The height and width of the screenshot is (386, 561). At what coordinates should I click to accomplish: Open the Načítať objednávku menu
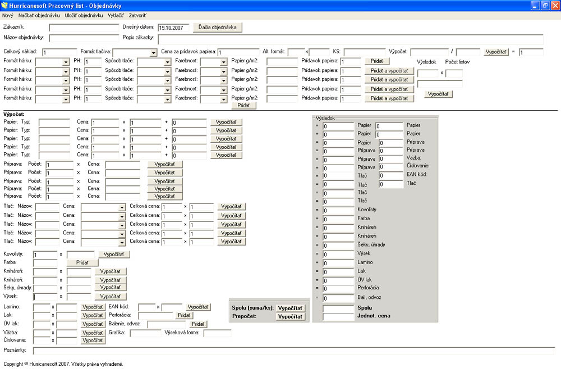tap(39, 16)
